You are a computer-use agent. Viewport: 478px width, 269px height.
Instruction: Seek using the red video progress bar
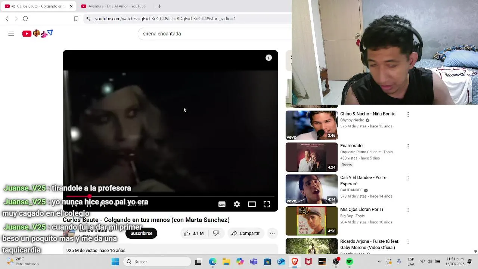[170, 196]
